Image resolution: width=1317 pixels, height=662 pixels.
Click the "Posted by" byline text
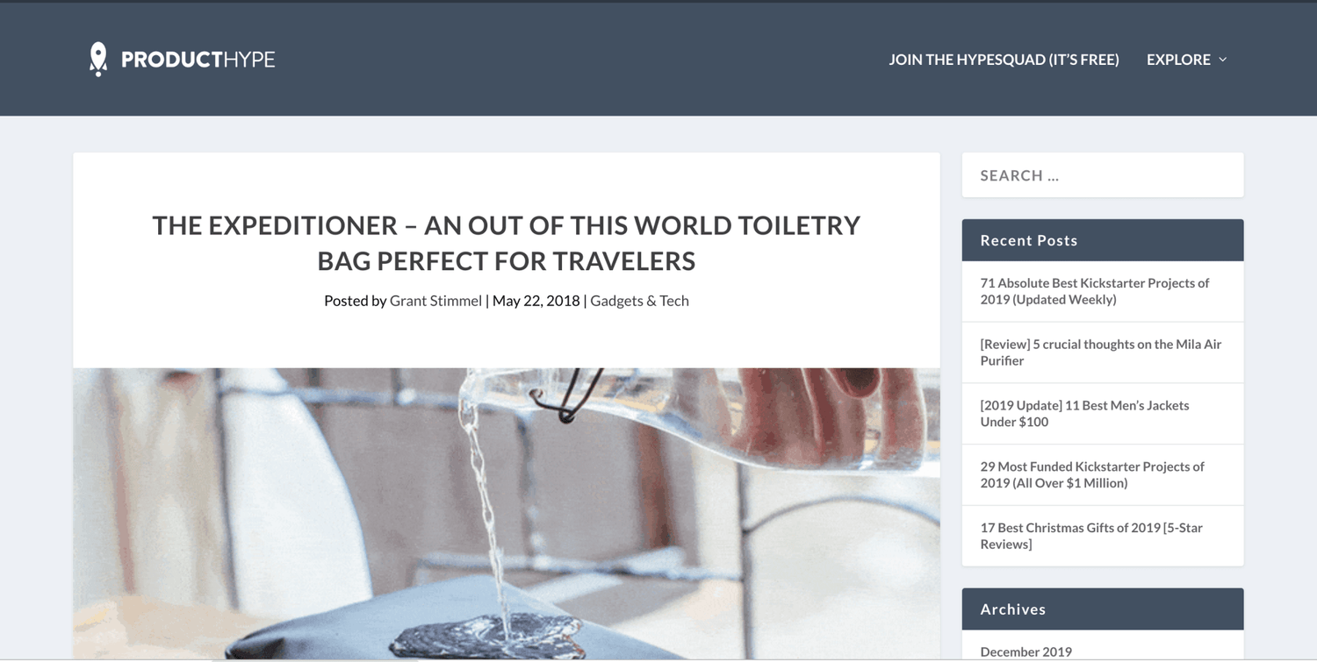pyautogui.click(x=355, y=301)
